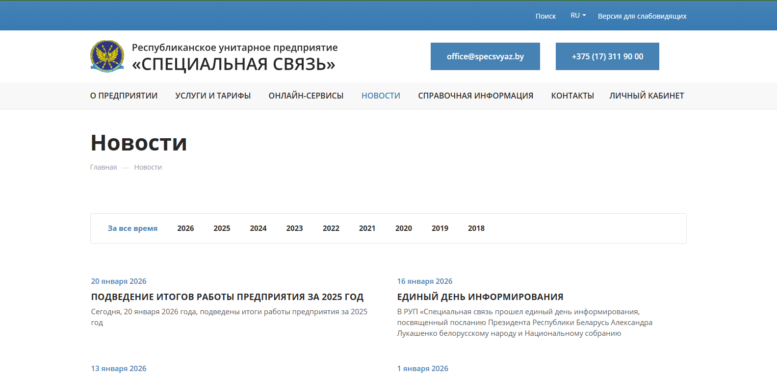
Task: Click Республиканское унитарное предприятие subtitle
Action: 235,48
